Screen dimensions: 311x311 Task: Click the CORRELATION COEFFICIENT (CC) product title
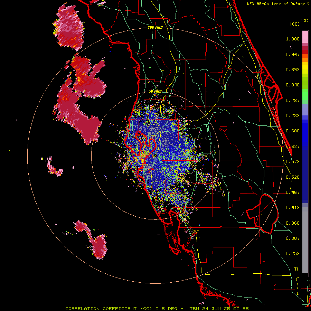(x=109, y=309)
